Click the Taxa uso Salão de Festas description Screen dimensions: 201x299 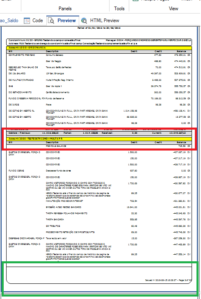[x=58, y=67]
